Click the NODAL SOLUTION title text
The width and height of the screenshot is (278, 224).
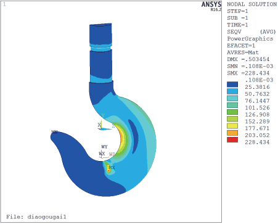click(x=251, y=4)
